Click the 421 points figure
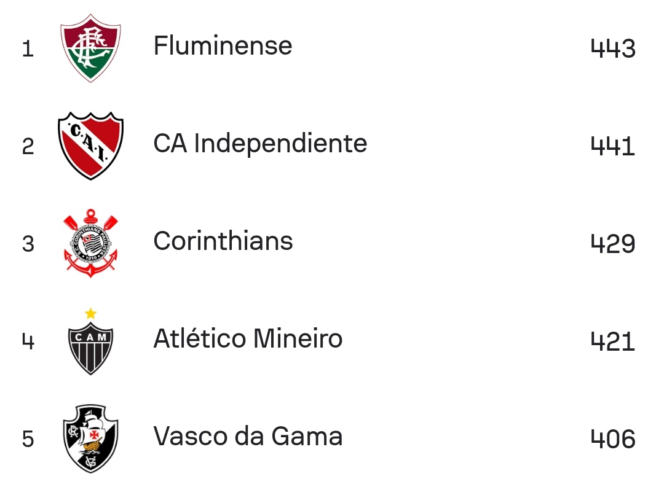 coord(613,341)
